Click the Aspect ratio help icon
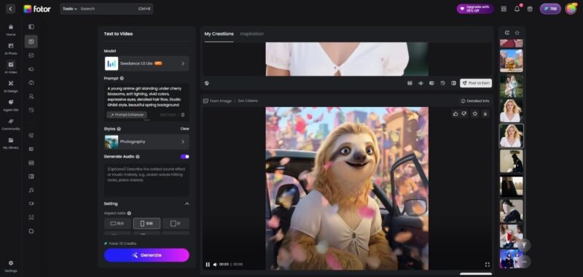 coord(129,214)
